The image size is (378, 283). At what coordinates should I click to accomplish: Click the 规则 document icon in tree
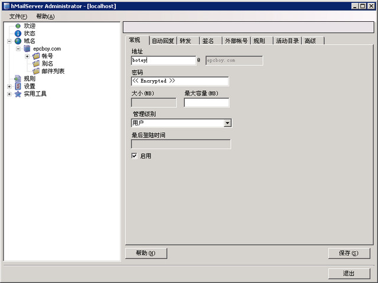[18, 78]
